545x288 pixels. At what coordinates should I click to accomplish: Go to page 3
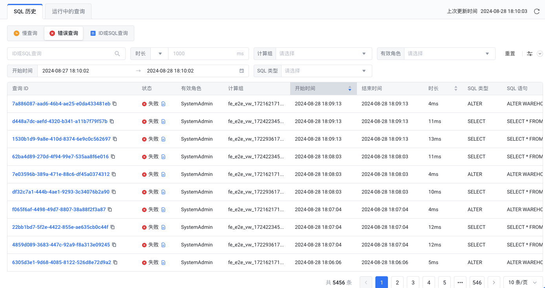tap(413, 283)
